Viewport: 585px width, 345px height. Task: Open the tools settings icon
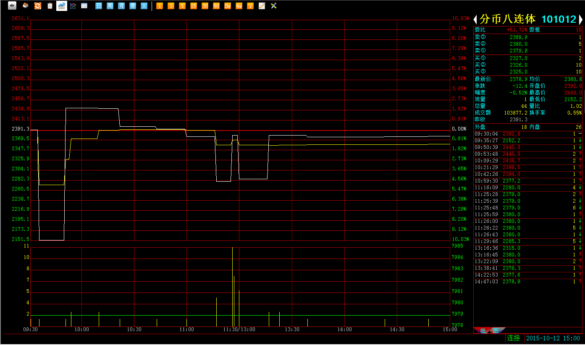tap(273, 6)
